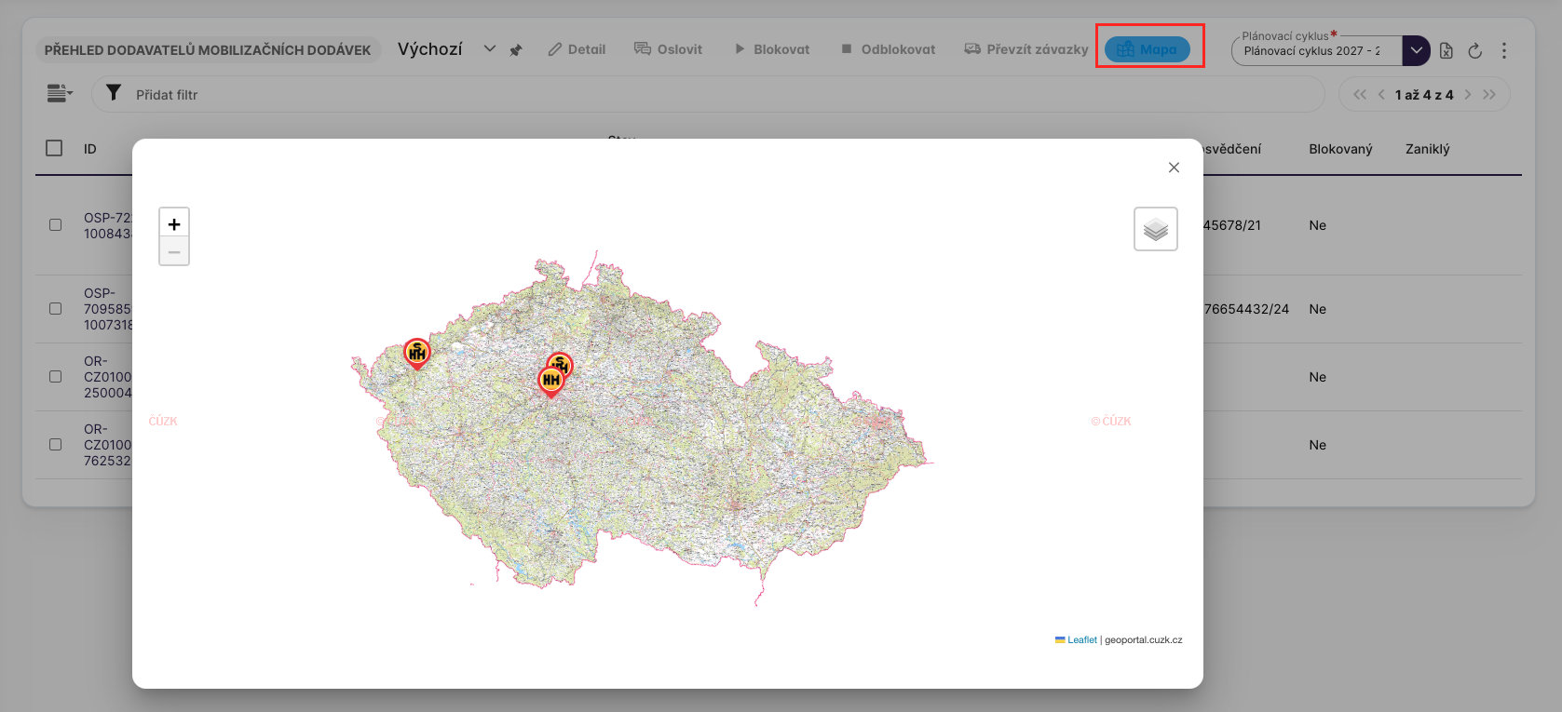Image resolution: width=1562 pixels, height=712 pixels.
Task: Go to the next results page
Action: point(1468,94)
